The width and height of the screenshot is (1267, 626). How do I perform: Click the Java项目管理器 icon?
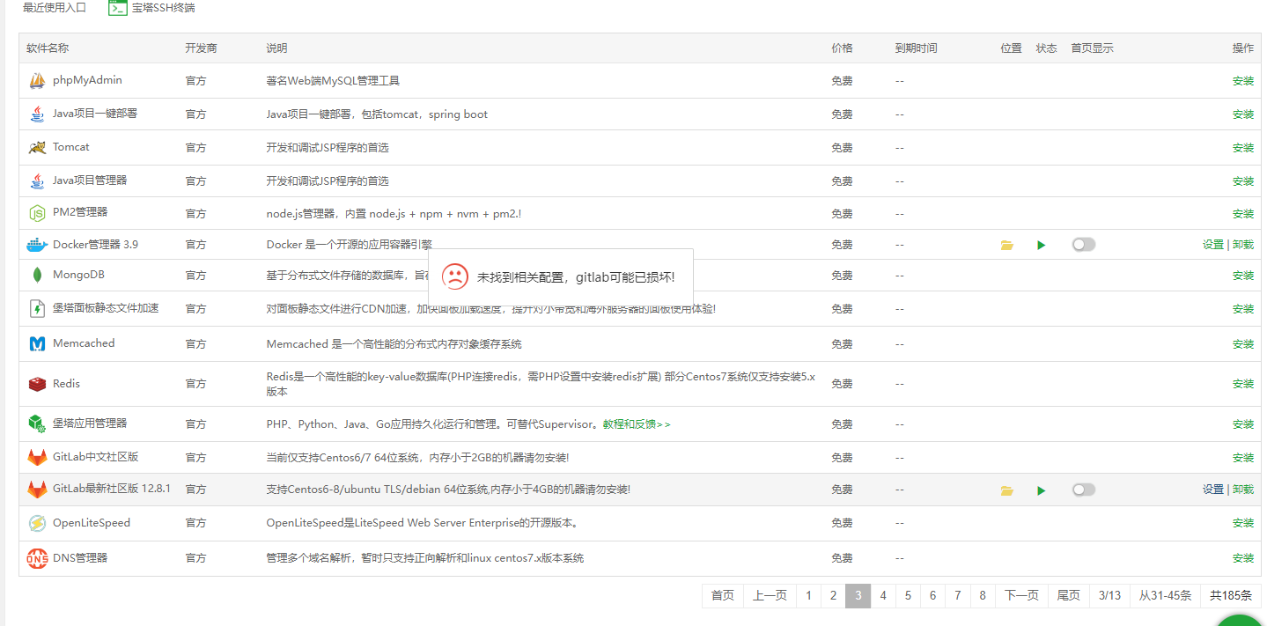point(37,181)
